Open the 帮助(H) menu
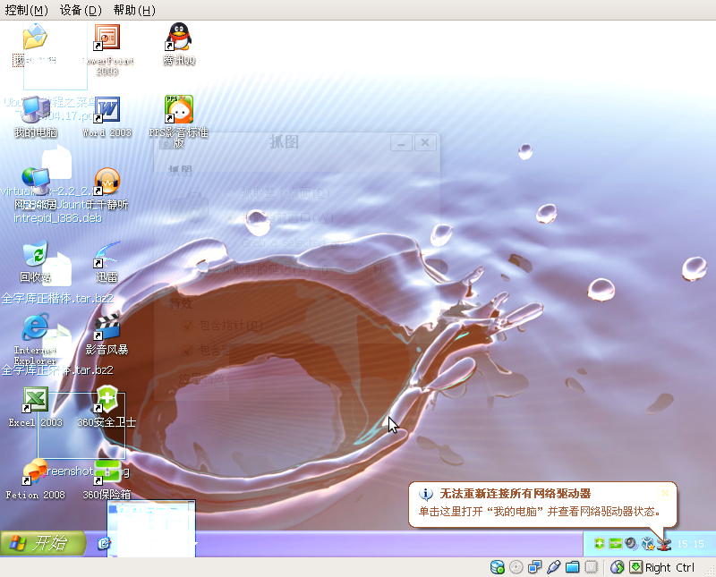Image resolution: width=716 pixels, height=577 pixels. pyautogui.click(x=134, y=10)
